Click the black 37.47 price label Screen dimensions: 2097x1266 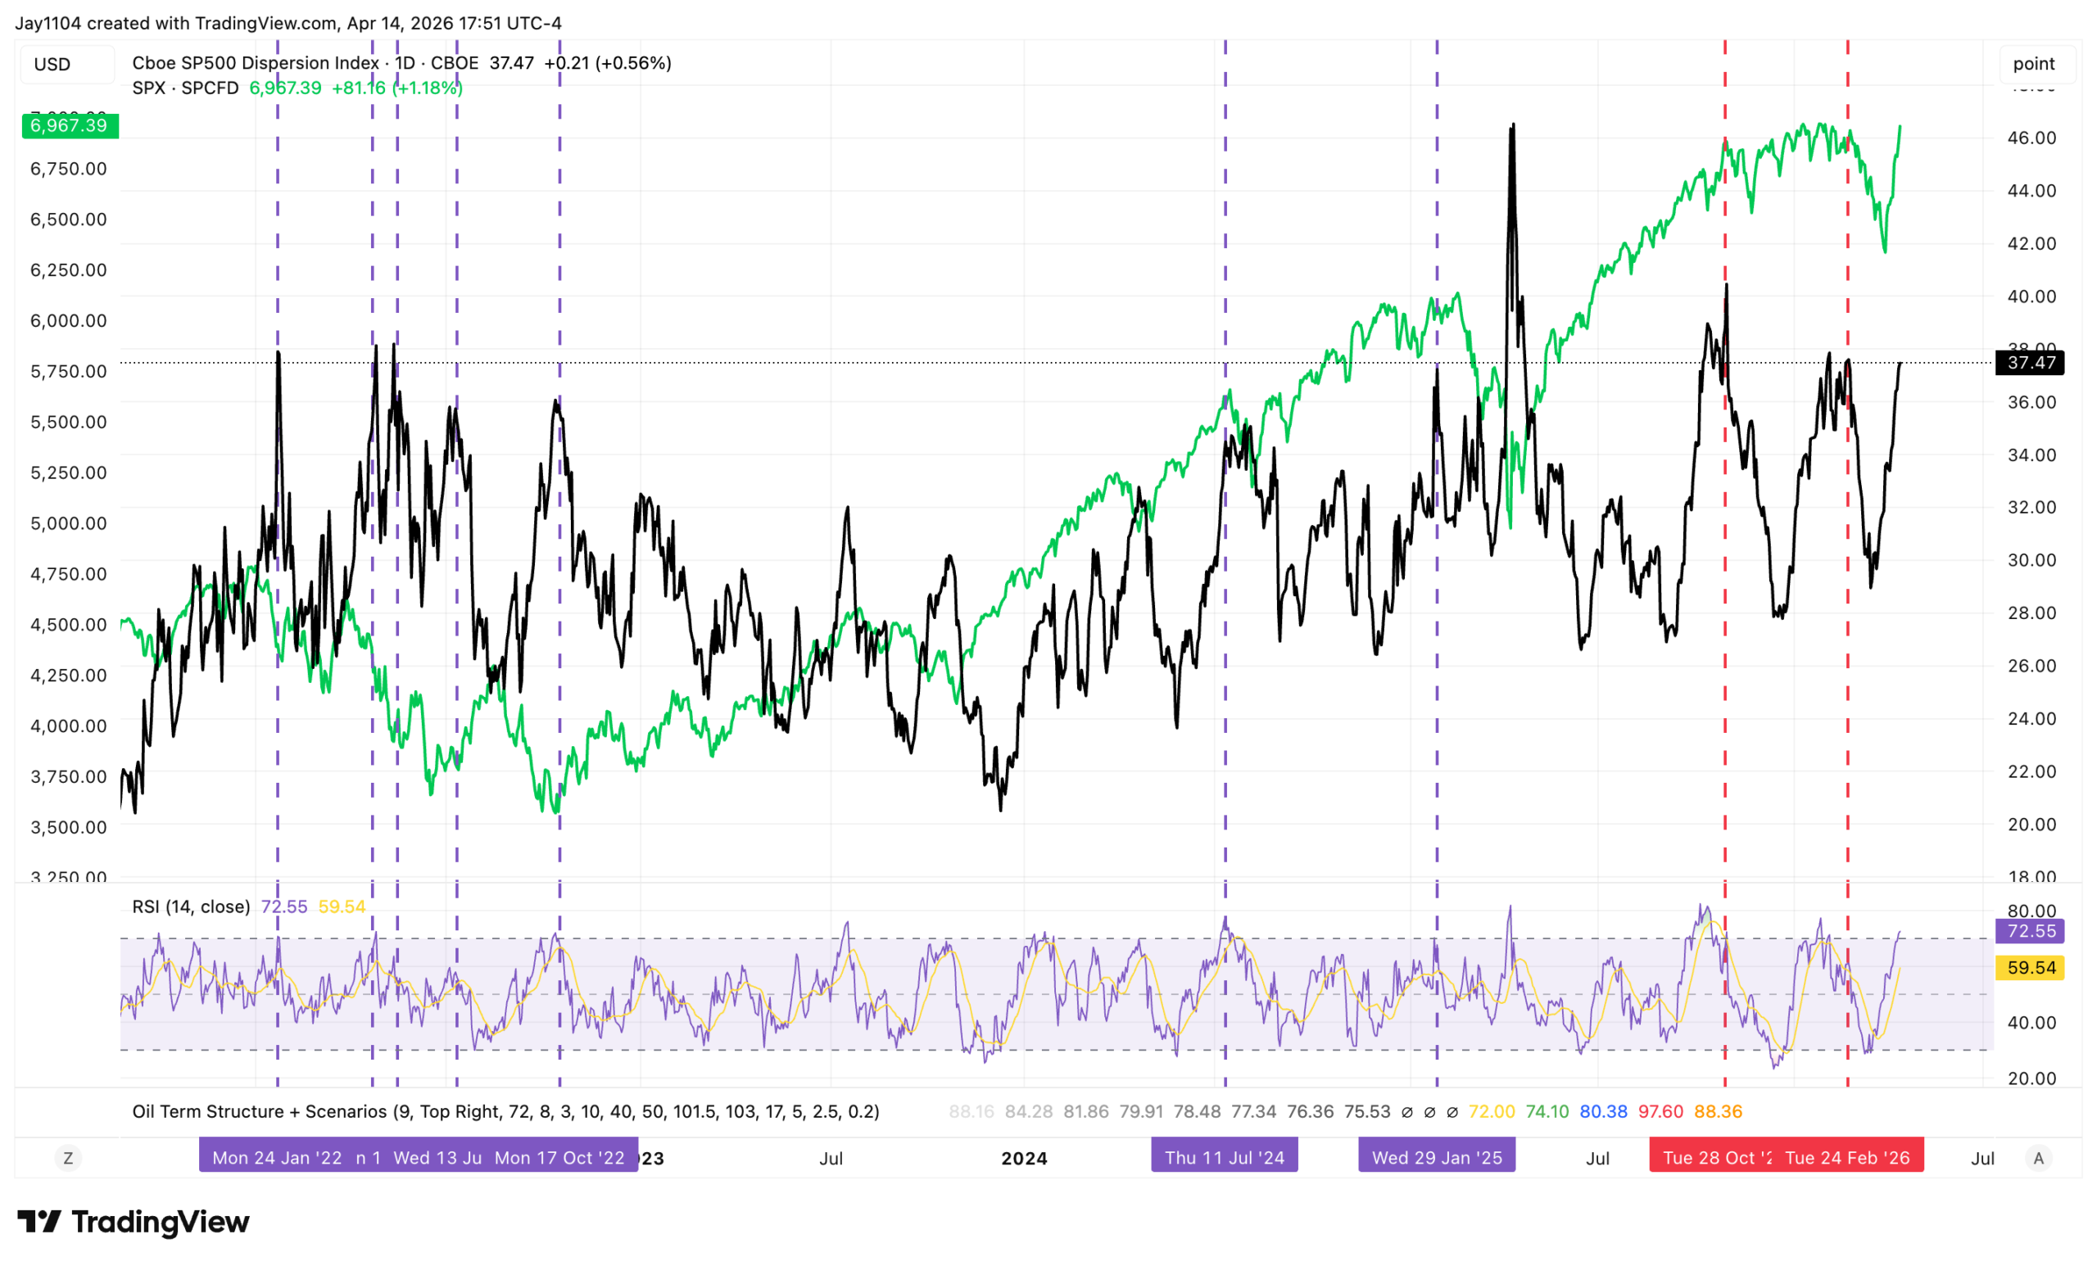(2031, 364)
